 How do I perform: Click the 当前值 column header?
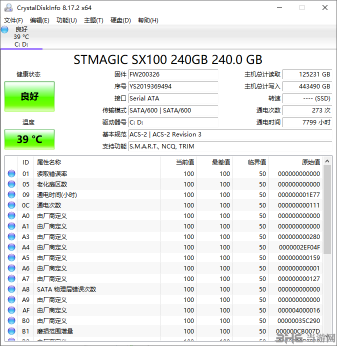point(179,162)
